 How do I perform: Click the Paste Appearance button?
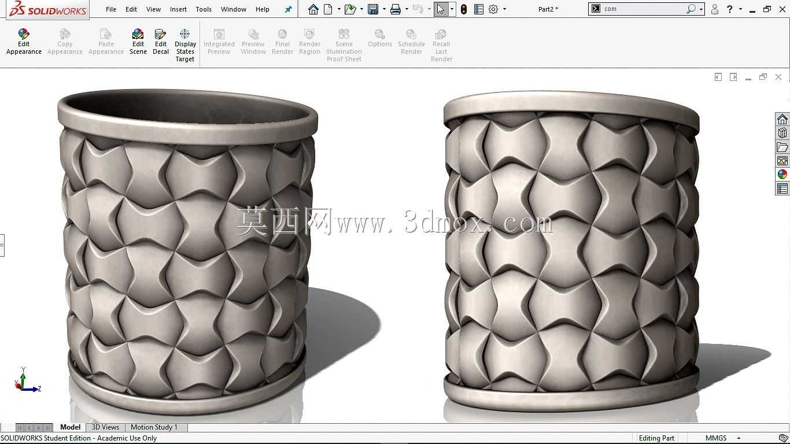(106, 42)
